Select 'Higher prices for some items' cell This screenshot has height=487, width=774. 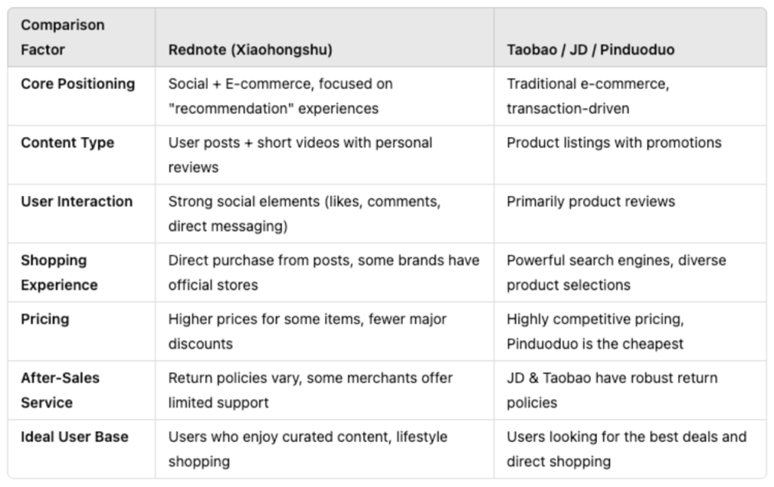[x=307, y=331]
